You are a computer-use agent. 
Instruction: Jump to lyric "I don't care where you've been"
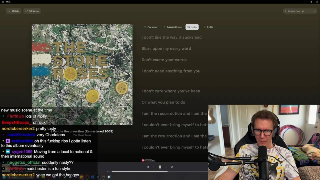(171, 91)
